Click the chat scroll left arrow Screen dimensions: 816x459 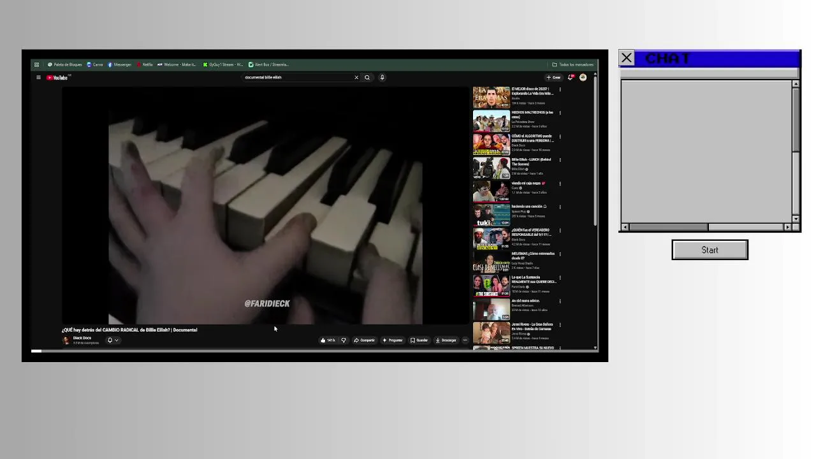(x=625, y=227)
